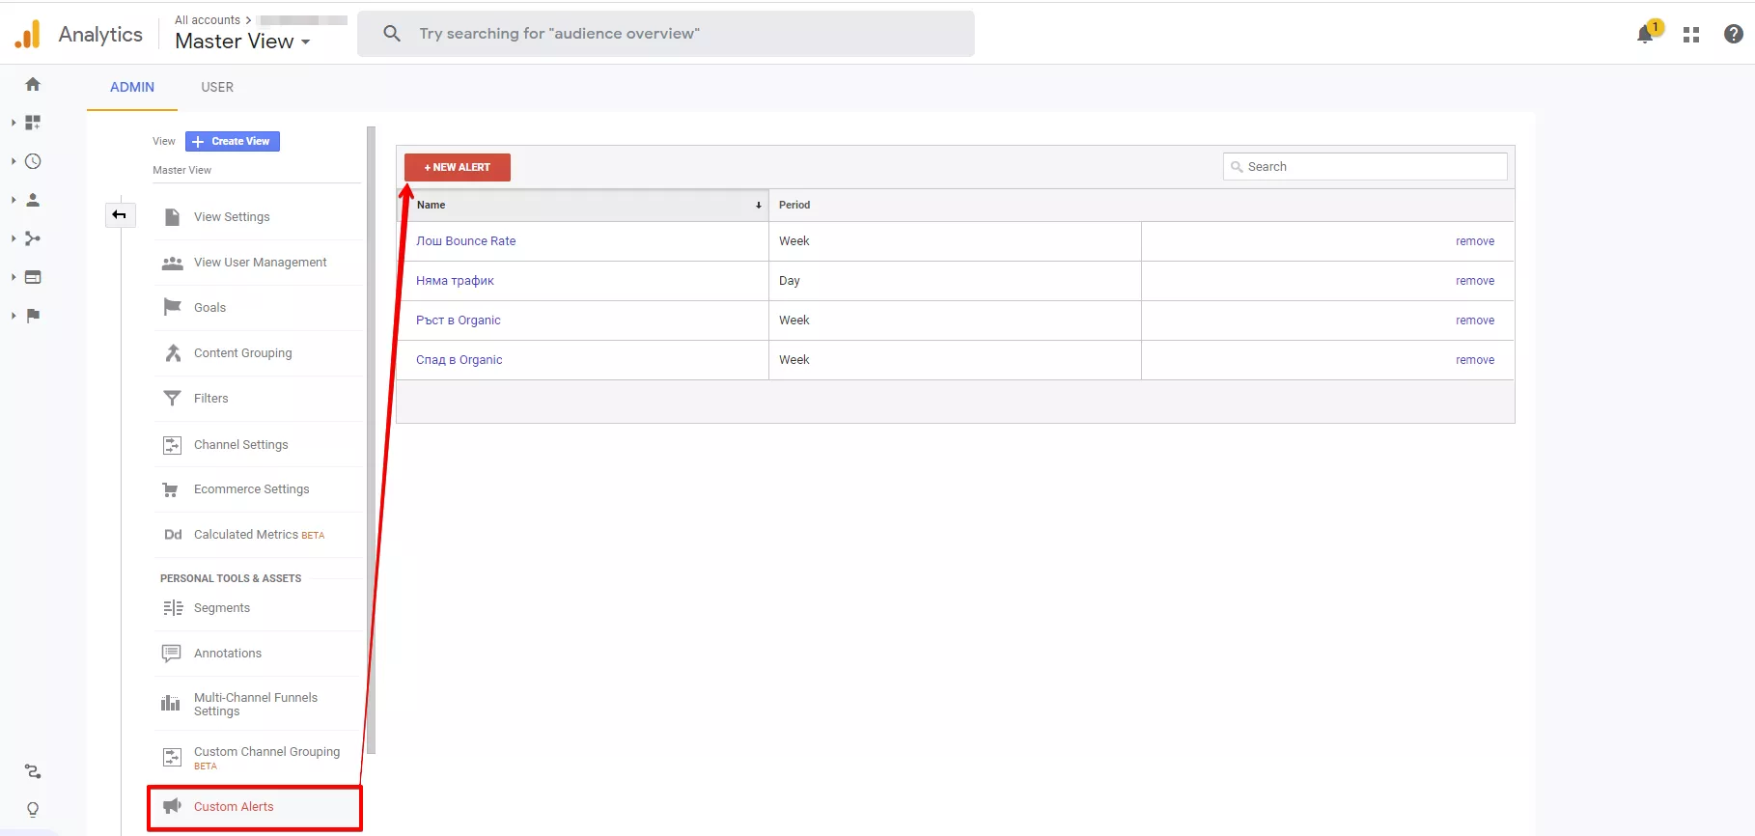Open the Лош Bounce Rate alert
The height and width of the screenshot is (836, 1755).
(466, 241)
